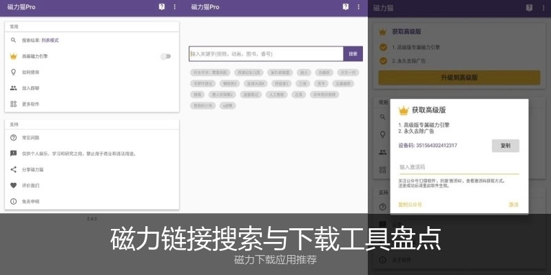
Task: Click 激活 link in dialog
Action: click(513, 204)
